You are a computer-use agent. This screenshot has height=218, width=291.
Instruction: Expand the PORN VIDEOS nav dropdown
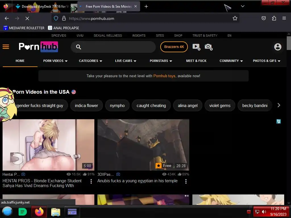coord(55,61)
